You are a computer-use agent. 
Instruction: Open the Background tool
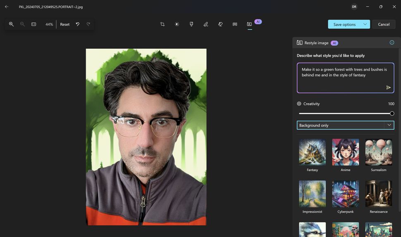235,24
